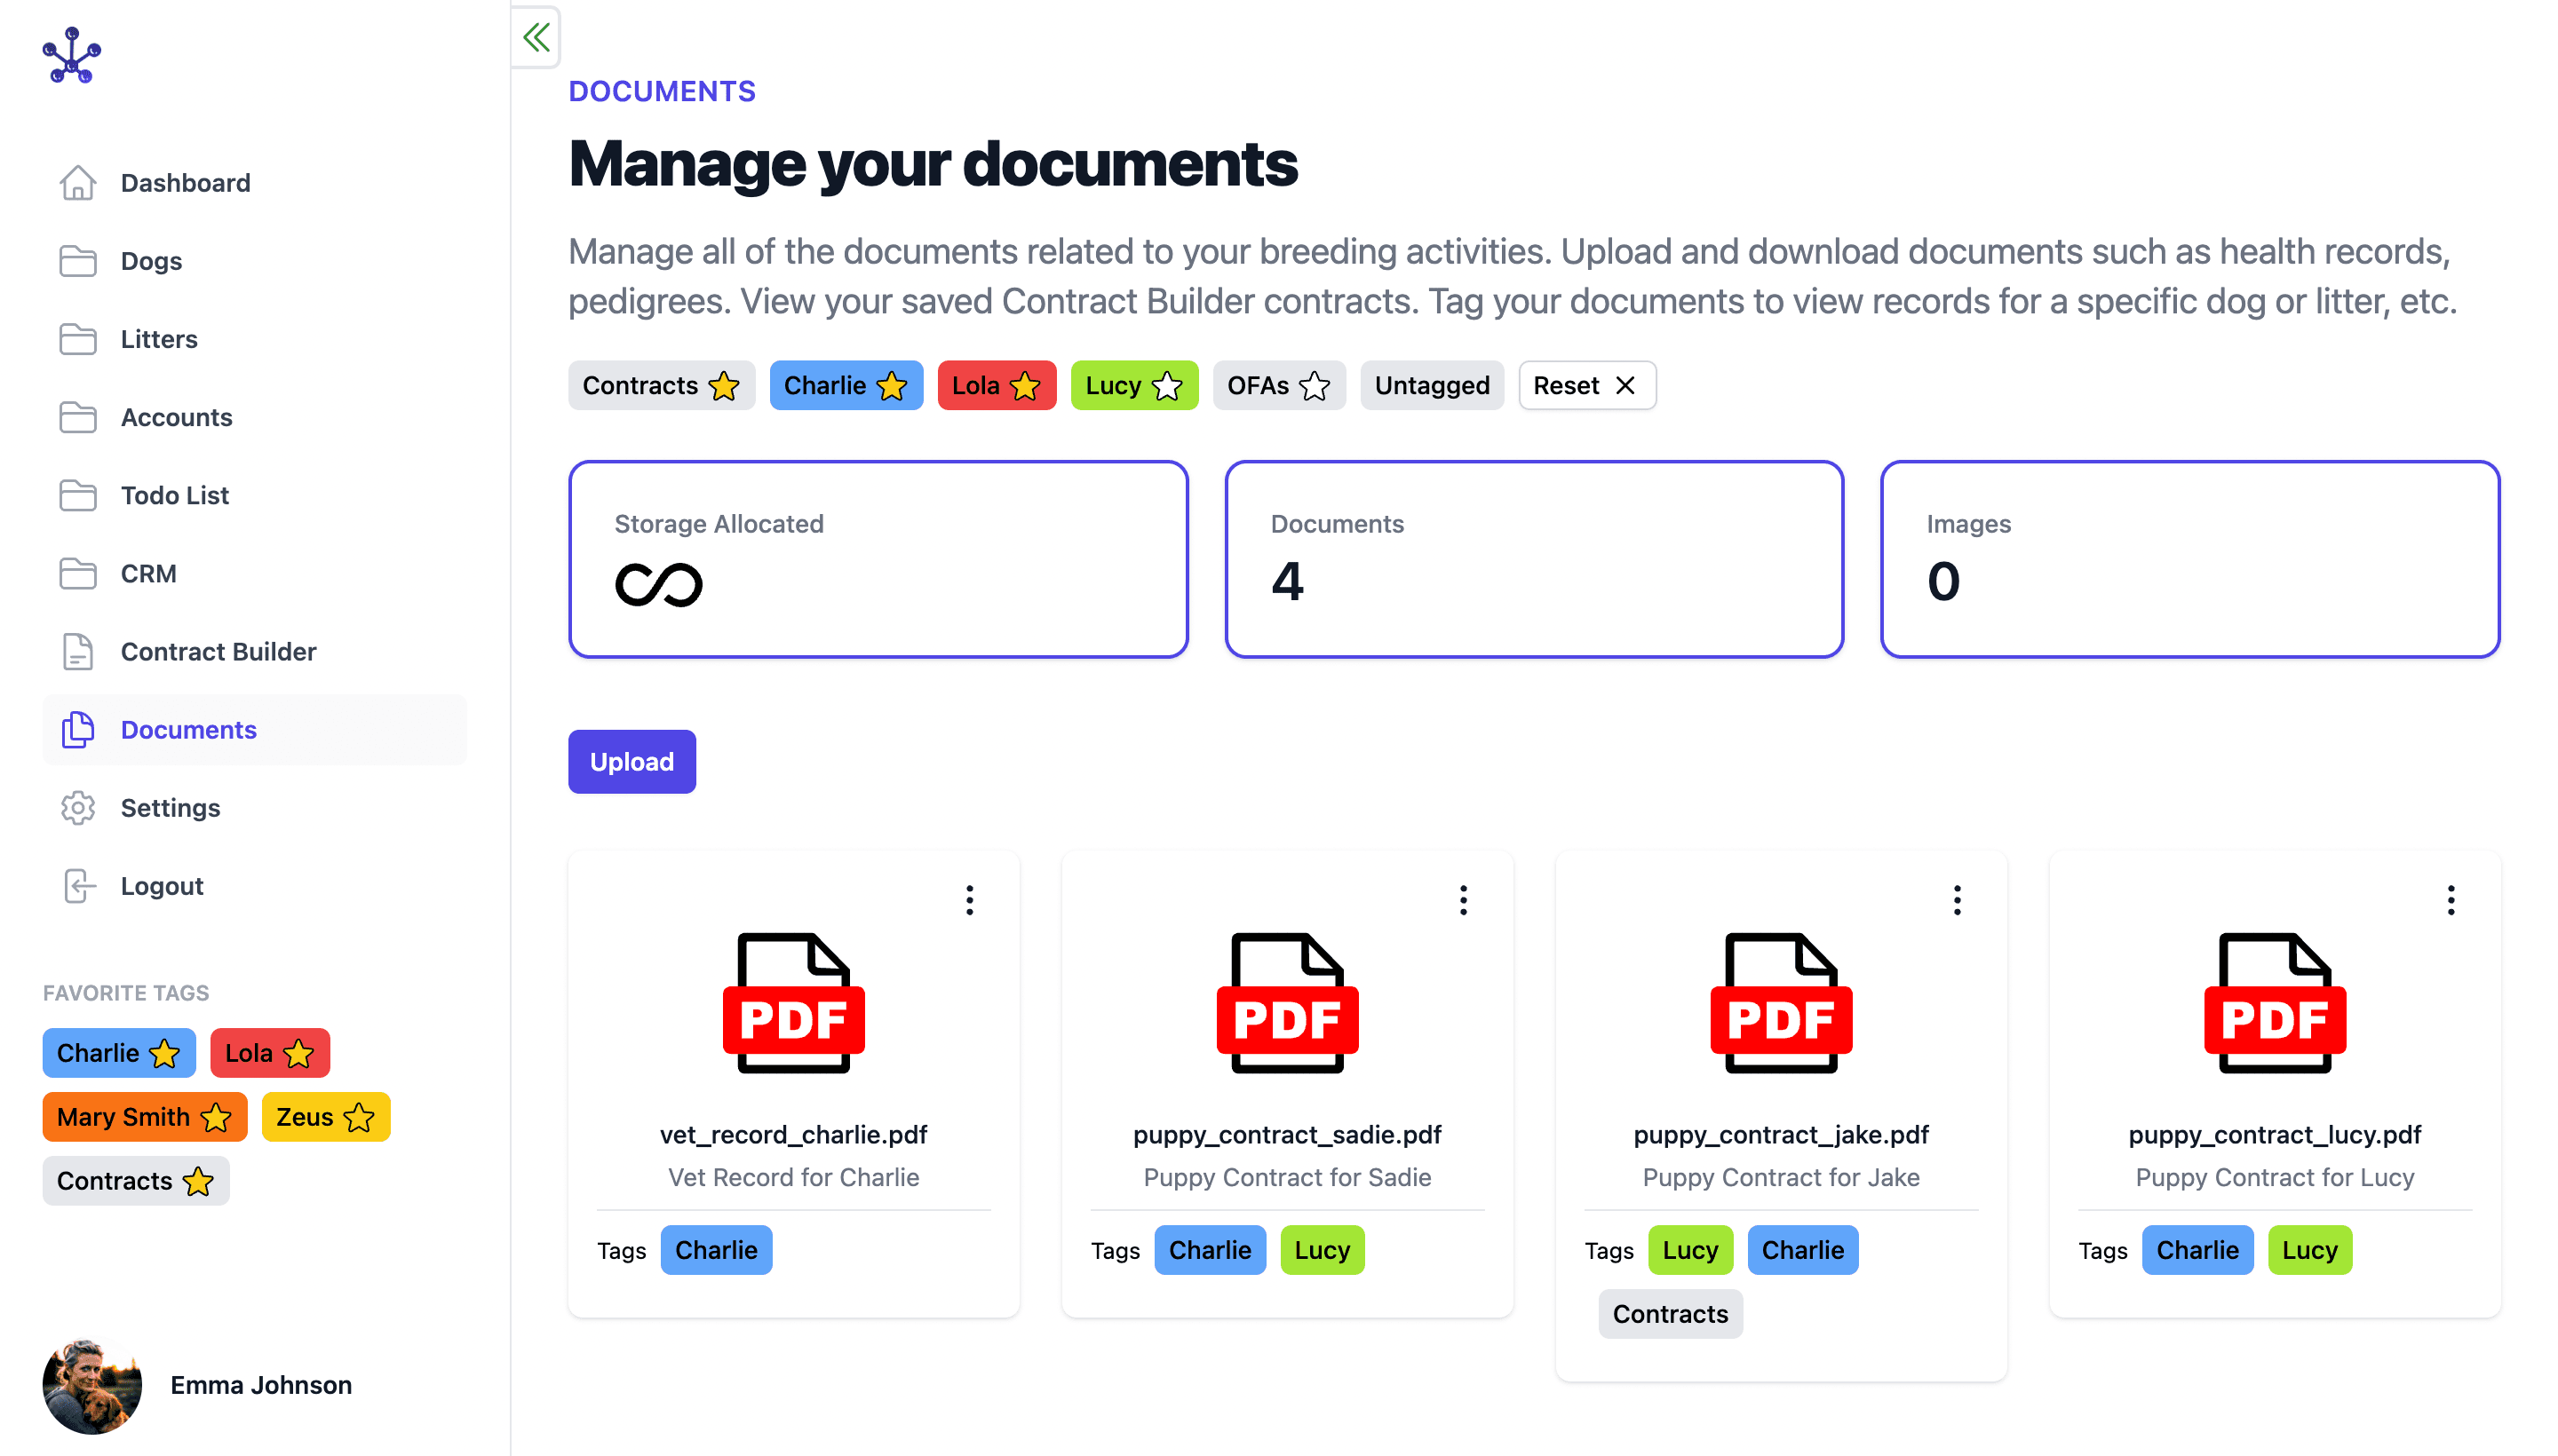This screenshot has width=2558, height=1456.
Task: Open options menu for puppy_contract_lucy.pdf
Action: point(2451,899)
